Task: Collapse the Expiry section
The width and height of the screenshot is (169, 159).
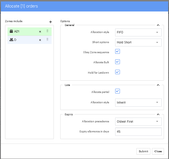Action: 158,114
